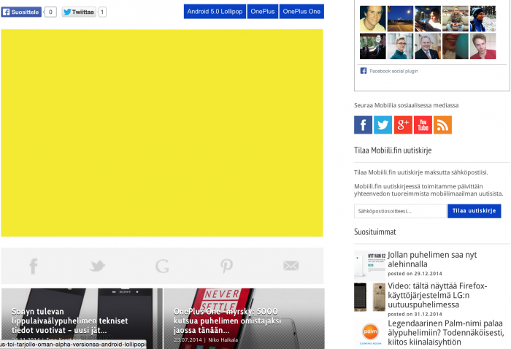Share article via grey Facebook icon
Viewport: 511px width, 349px height.
coord(34,266)
